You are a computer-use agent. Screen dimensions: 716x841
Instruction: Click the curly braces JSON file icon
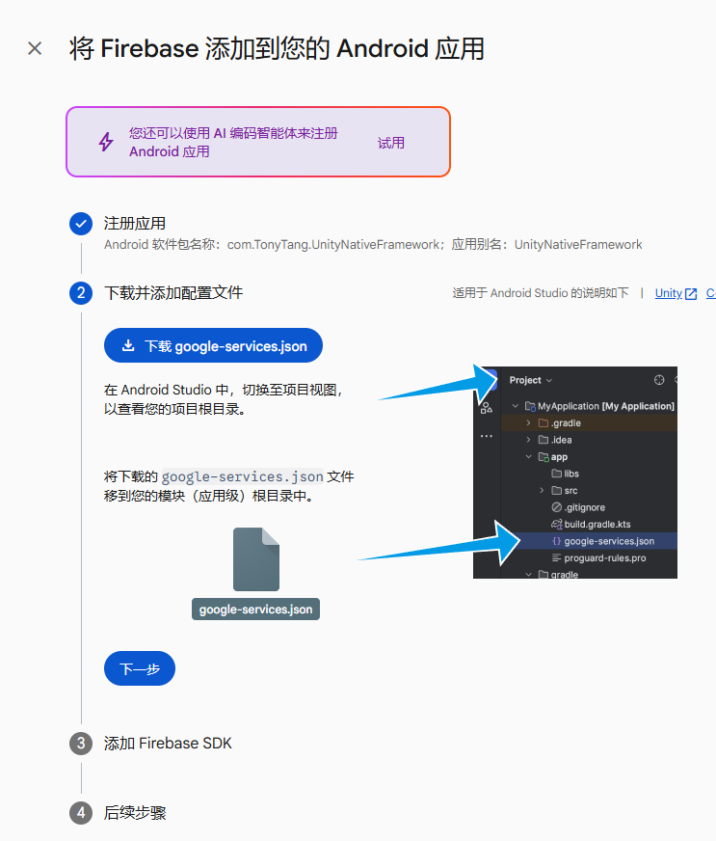pyautogui.click(x=557, y=541)
